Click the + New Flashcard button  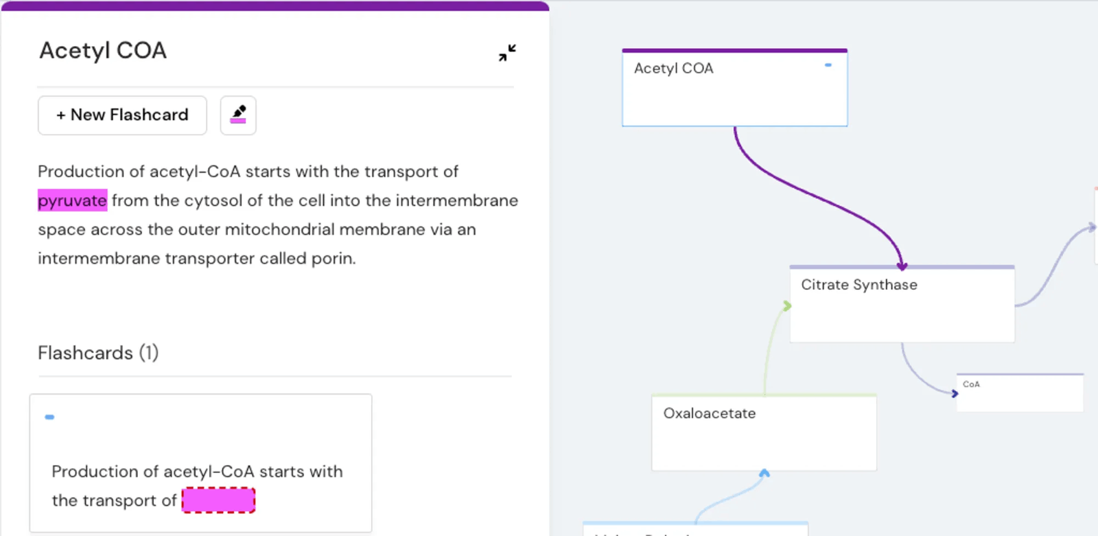pos(122,115)
